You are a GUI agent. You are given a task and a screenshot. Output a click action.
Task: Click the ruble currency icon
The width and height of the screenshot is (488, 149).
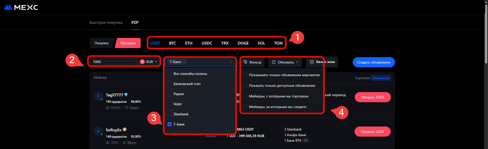pyautogui.click(x=142, y=62)
